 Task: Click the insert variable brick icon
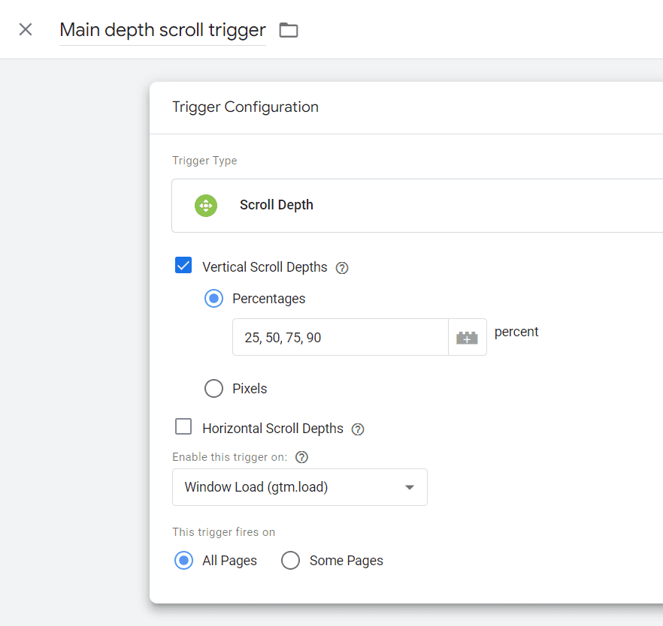pos(468,337)
